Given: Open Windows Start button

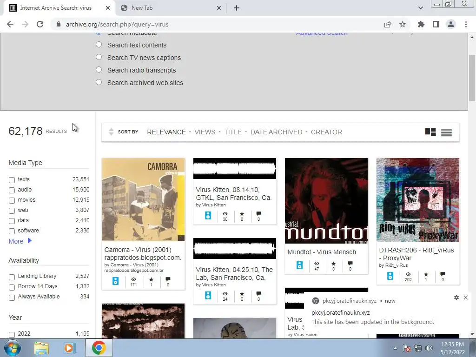Looking at the screenshot, I should (x=13, y=348).
